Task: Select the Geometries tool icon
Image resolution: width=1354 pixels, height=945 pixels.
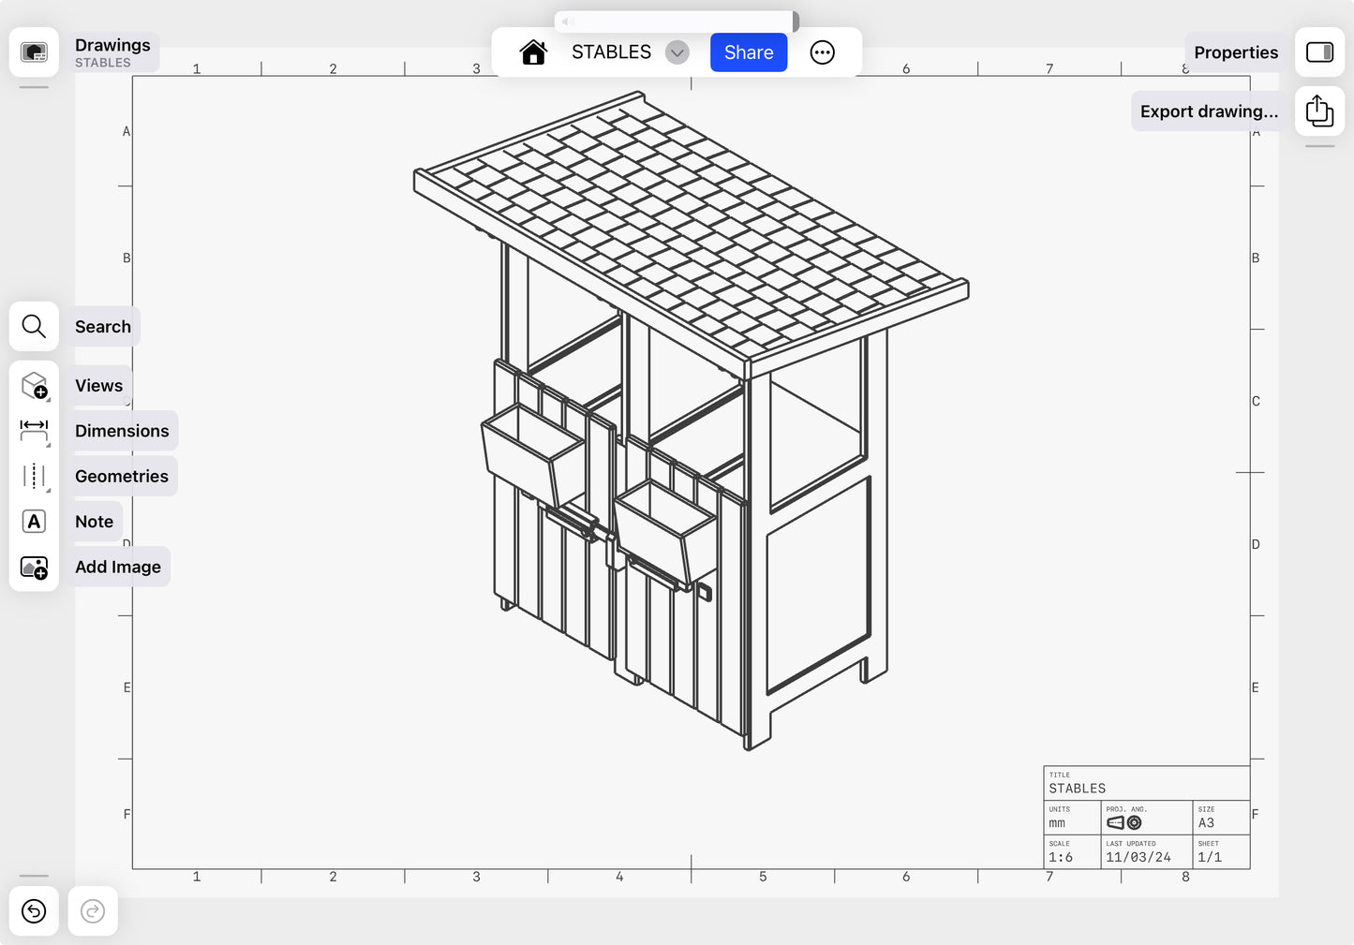Action: pyautogui.click(x=34, y=476)
